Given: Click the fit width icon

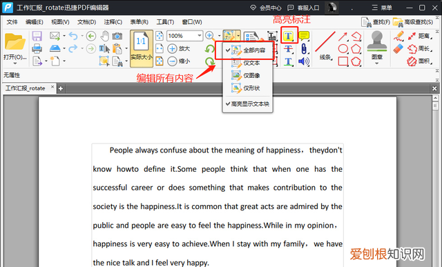Looking at the screenshot, I should 160,48.
